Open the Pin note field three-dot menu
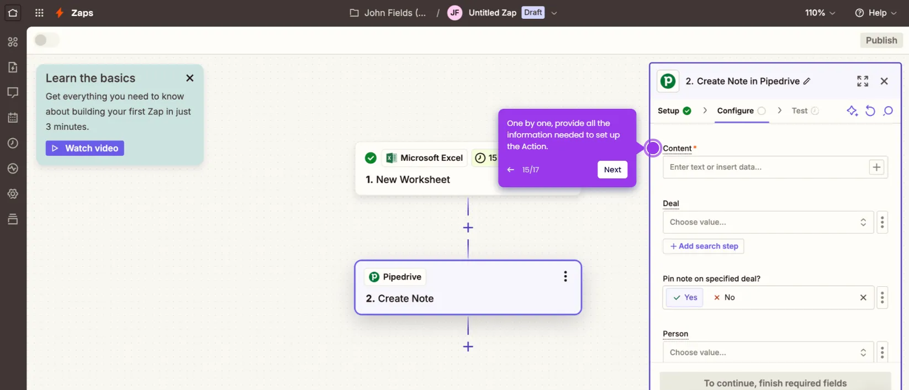This screenshot has width=909, height=390. (x=882, y=297)
